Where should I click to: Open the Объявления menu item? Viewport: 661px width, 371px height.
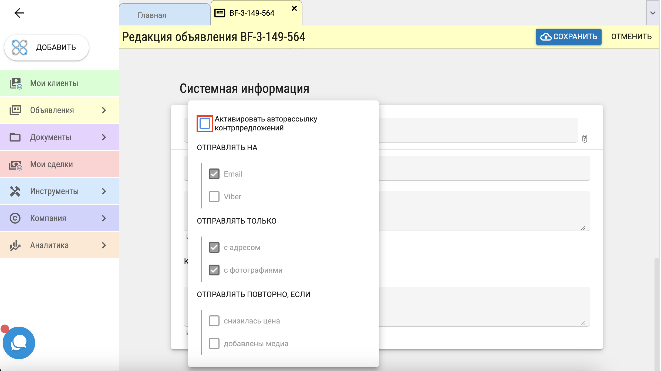59,110
